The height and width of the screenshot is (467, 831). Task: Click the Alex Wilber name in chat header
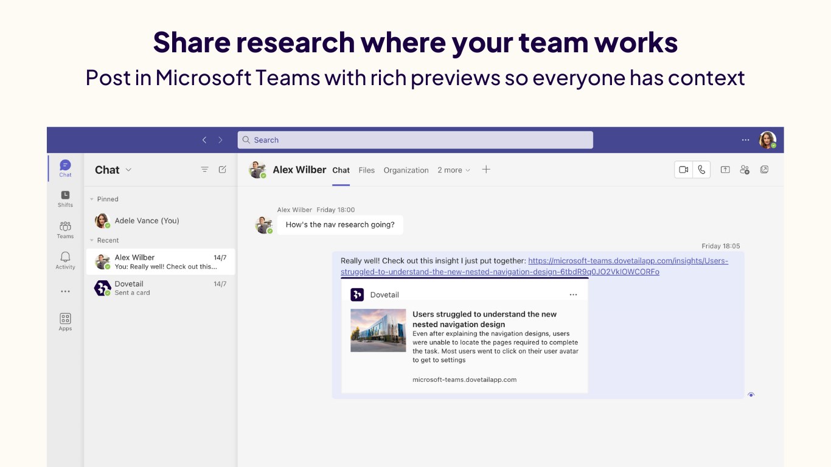coord(299,170)
